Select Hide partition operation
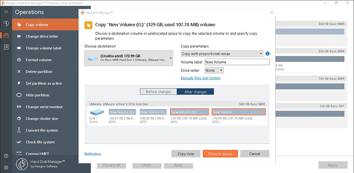This screenshot has width=354, height=173. coord(45,95)
